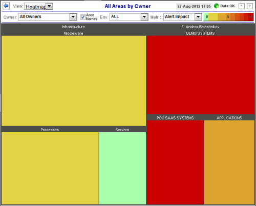Open the help question mark button
The width and height of the screenshot is (256, 206).
[250, 6]
